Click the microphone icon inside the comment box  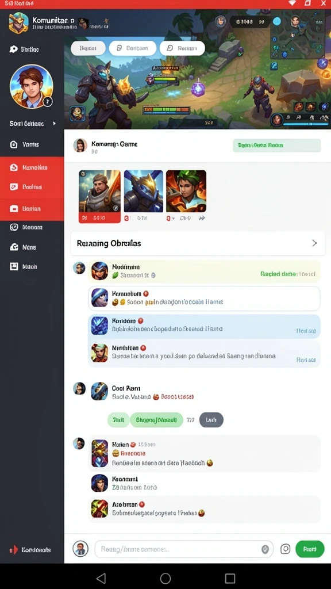click(x=265, y=549)
